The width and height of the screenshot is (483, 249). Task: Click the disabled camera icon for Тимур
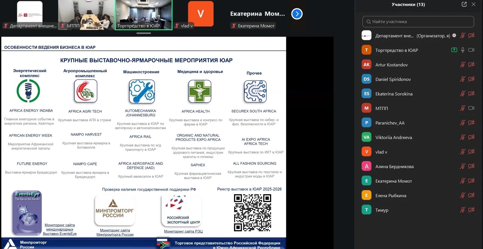coord(471,210)
